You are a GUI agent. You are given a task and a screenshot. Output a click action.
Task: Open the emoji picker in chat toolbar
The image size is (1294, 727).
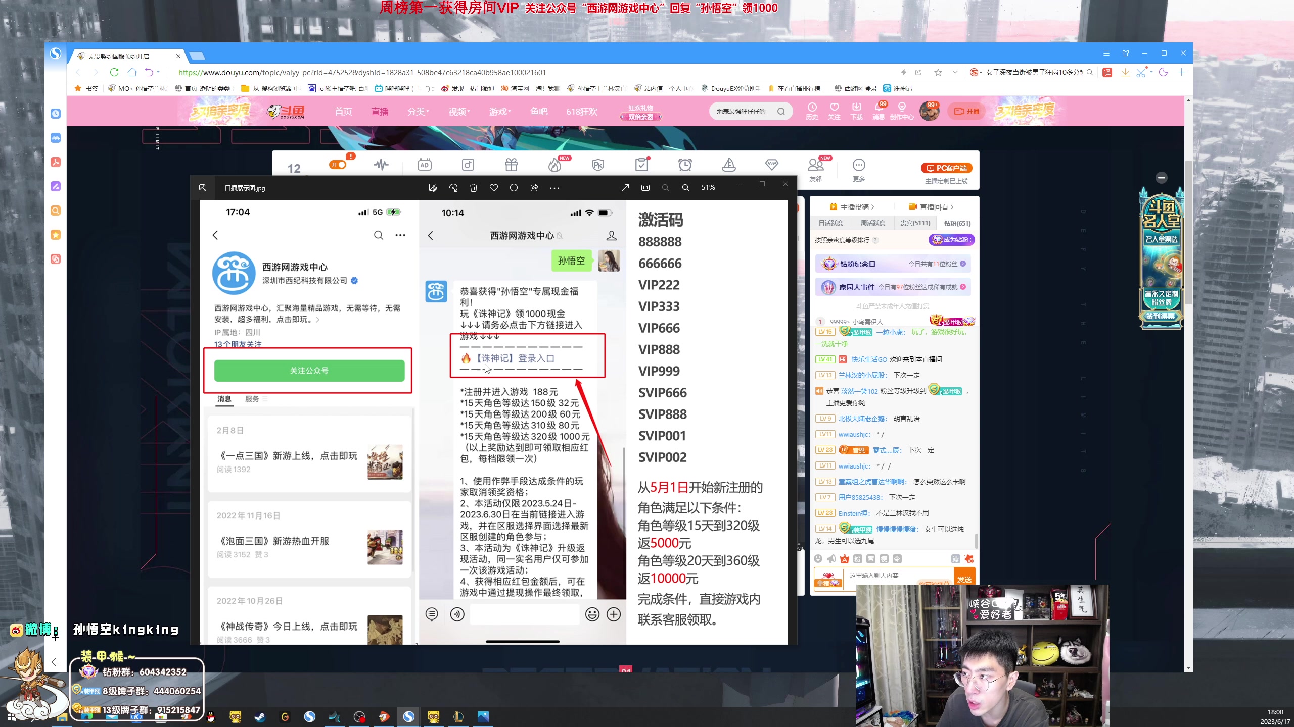coord(818,559)
